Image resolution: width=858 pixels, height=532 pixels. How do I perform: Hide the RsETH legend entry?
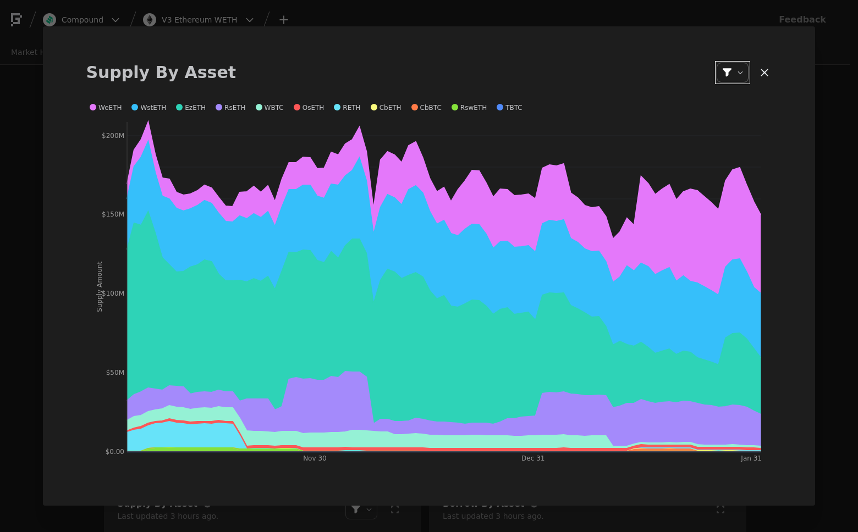point(230,108)
